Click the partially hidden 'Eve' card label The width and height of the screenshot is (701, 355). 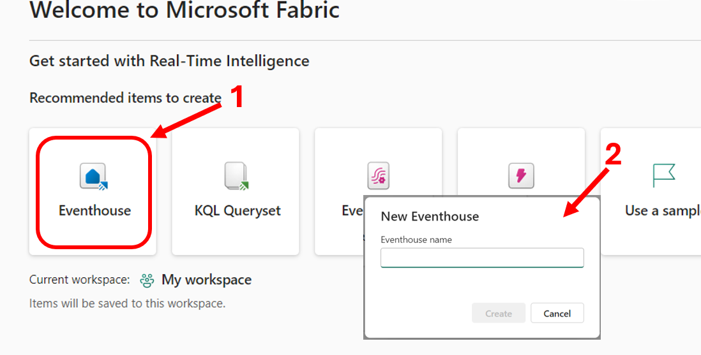(352, 210)
